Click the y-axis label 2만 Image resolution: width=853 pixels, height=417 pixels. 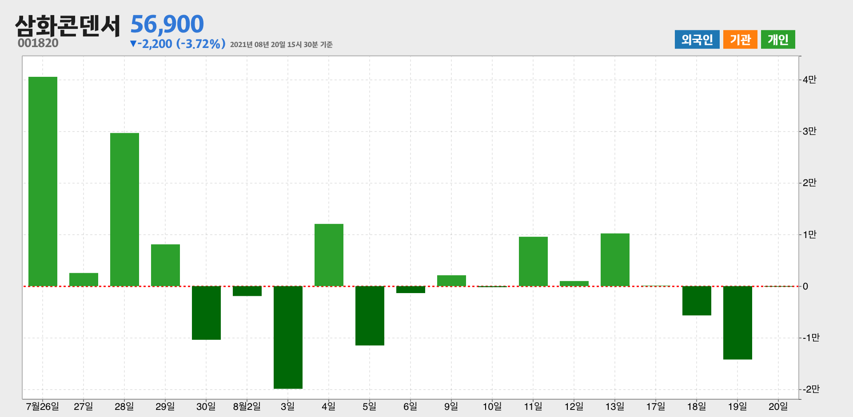809,183
